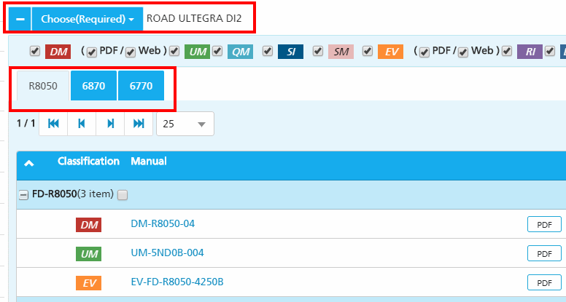Click the green UM badge in filter bar
Screen dimensions: 566x302
(x=197, y=52)
